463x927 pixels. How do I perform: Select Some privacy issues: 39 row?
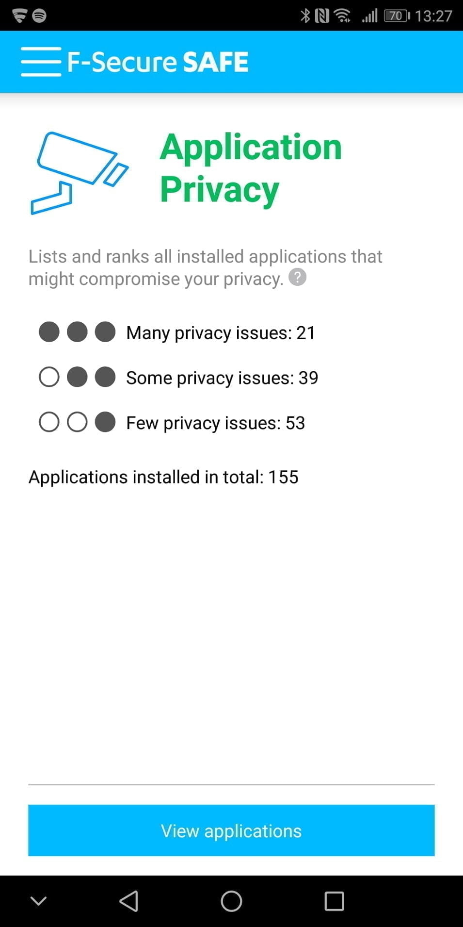coord(222,378)
